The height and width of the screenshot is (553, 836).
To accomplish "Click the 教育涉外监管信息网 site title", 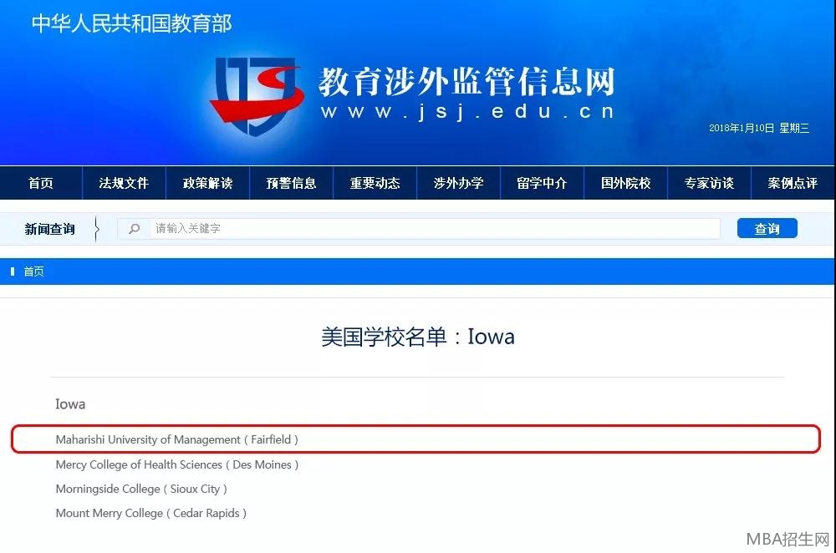I will (x=466, y=82).
